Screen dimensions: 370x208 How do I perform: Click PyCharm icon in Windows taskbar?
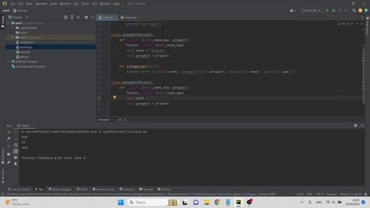[x=238, y=202]
